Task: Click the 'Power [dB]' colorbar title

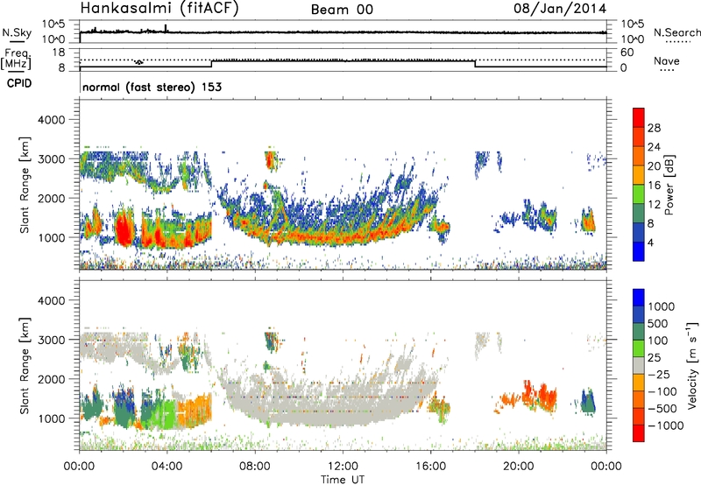Action: (669, 185)
